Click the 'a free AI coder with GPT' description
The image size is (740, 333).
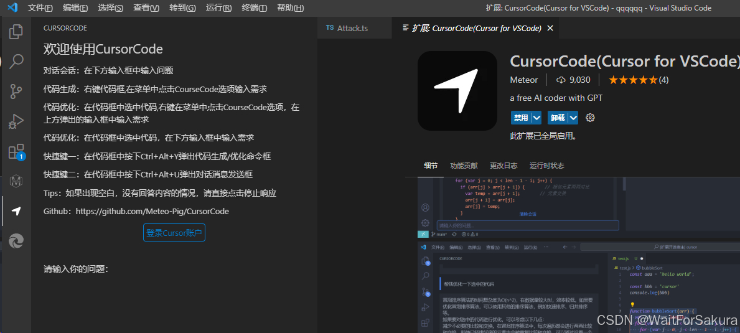(x=556, y=98)
